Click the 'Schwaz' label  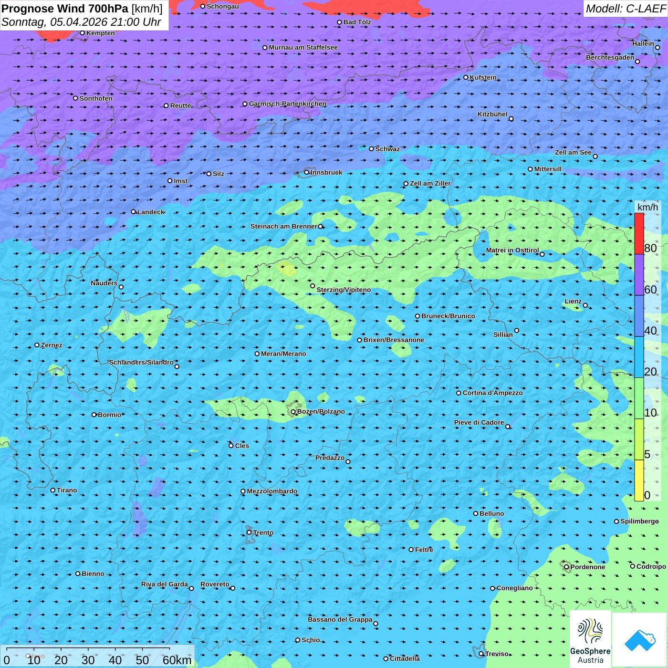point(387,149)
